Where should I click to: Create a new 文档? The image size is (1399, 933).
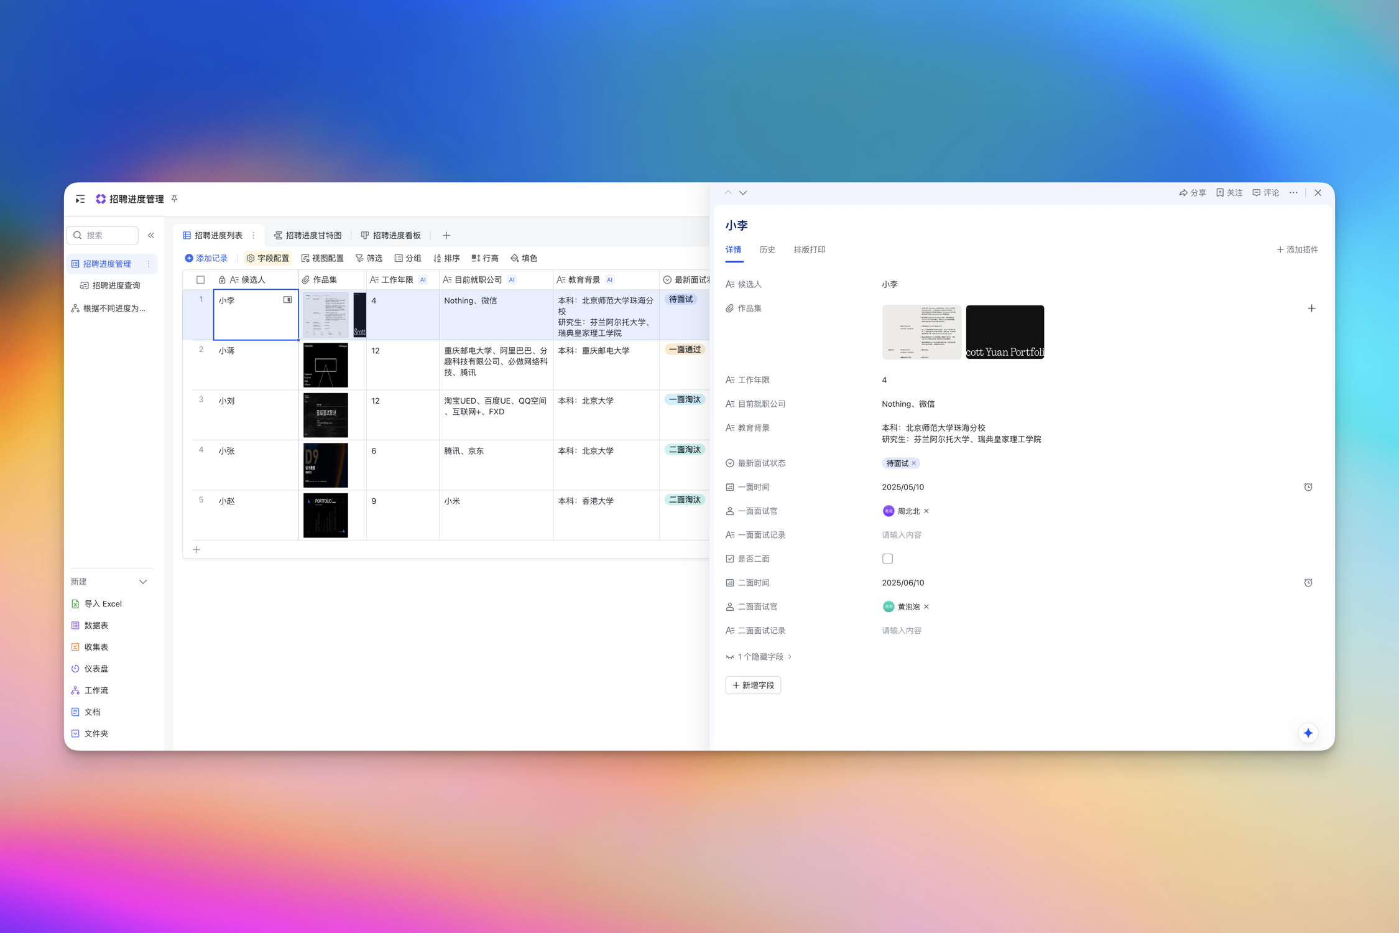[x=85, y=712]
